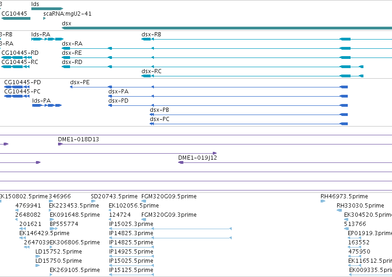The image size is (392, 277).
Task: Select transcript dsx-RD
Action: [212, 67]
